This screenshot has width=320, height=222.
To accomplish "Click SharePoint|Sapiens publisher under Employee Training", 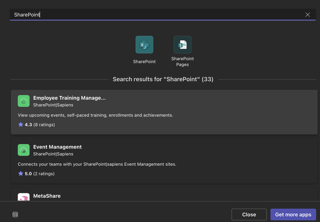I will tap(53, 105).
